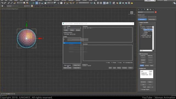Switch to the Hierarchy panel tab
The width and height of the screenshot is (176, 99).
click(x=145, y=10)
